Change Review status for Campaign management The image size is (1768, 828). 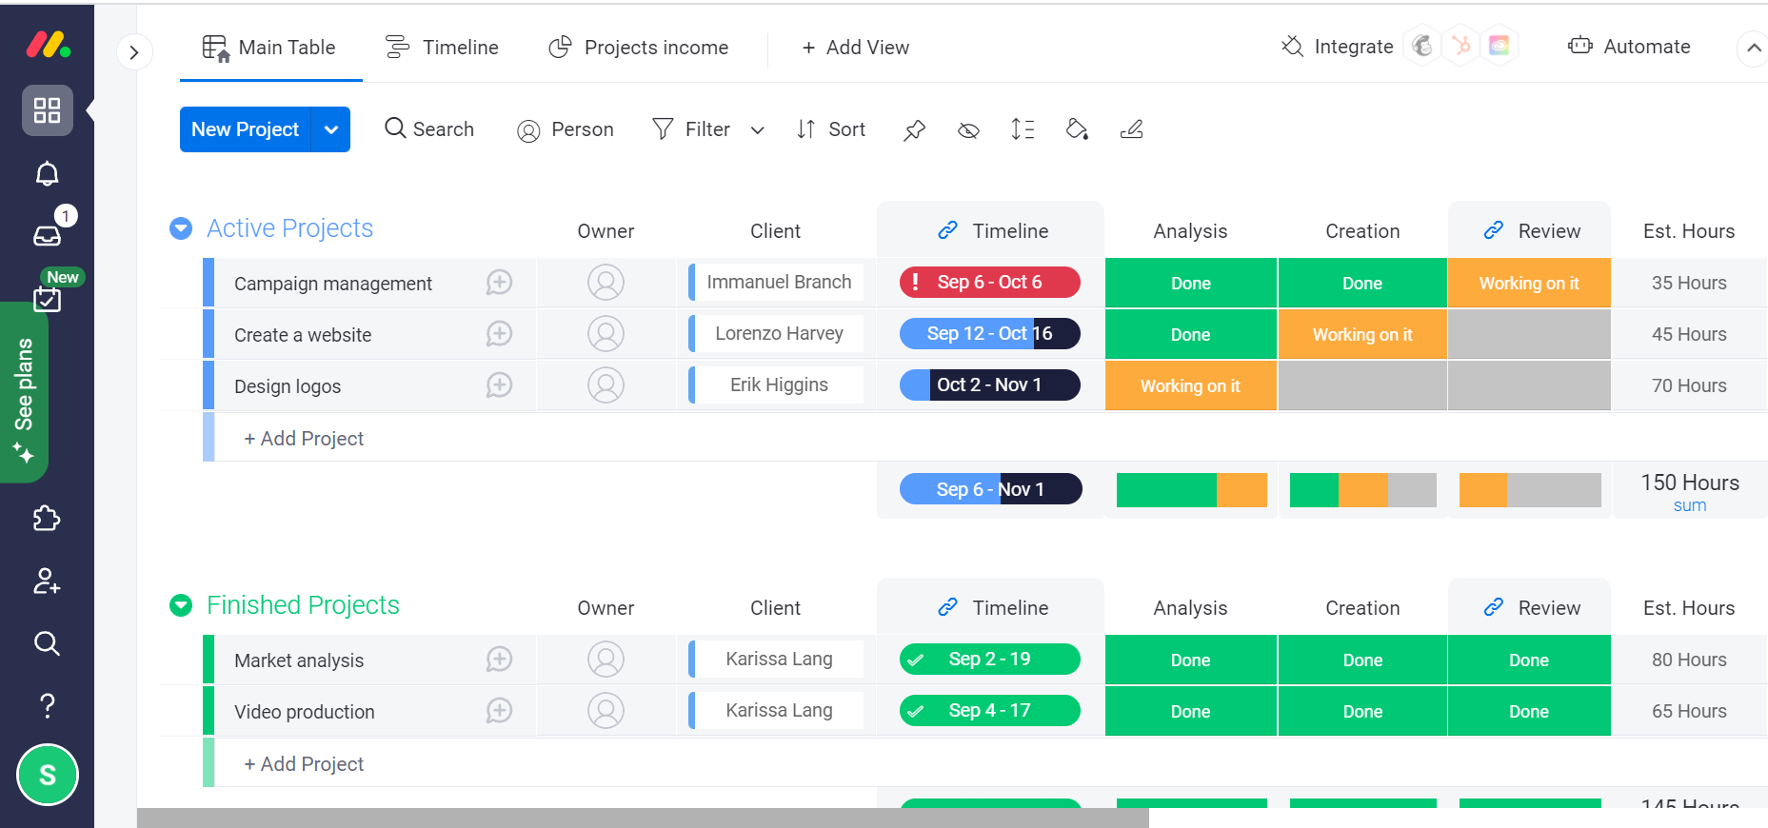point(1529,284)
